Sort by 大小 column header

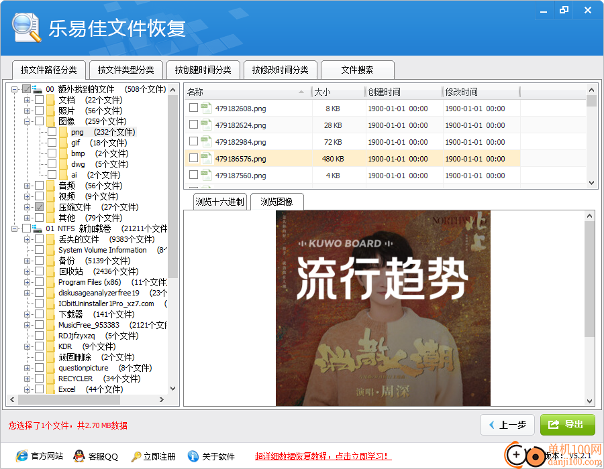point(338,92)
